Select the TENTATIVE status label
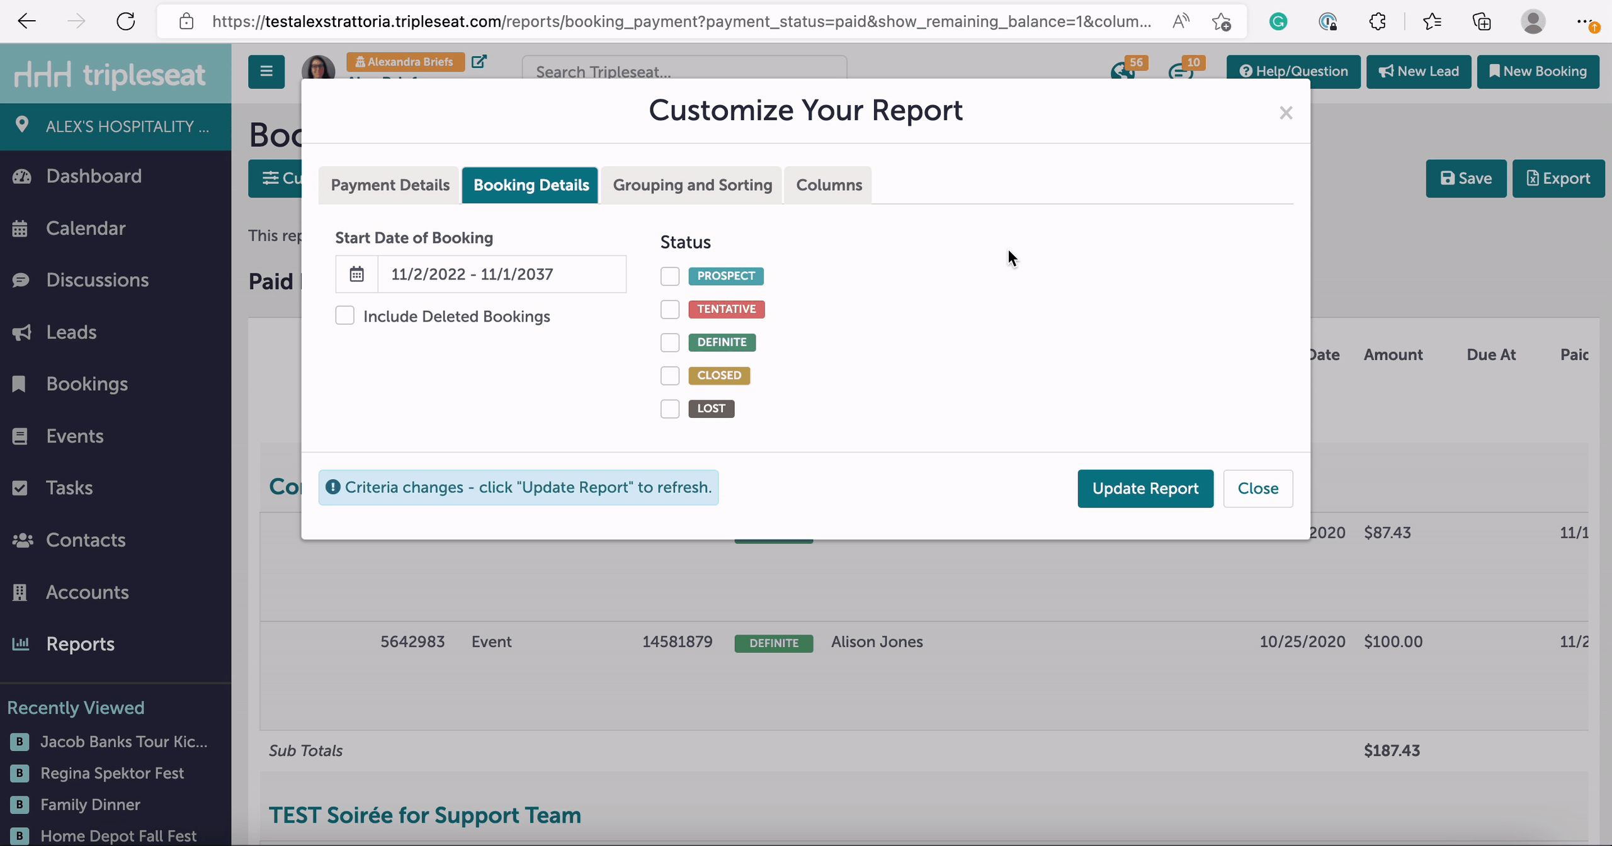The width and height of the screenshot is (1612, 846). [727, 309]
